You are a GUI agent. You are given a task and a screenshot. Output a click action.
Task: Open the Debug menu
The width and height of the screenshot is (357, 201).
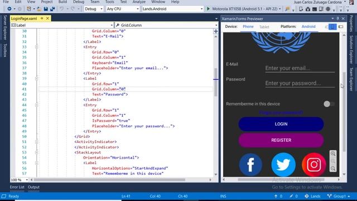[79, 2]
